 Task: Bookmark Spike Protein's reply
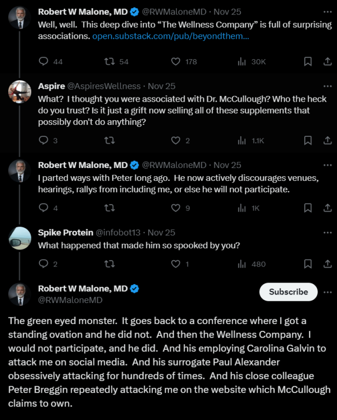[307, 264]
